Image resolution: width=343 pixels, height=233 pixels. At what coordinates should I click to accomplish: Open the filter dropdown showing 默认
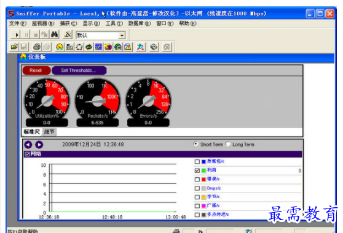tap(100, 36)
